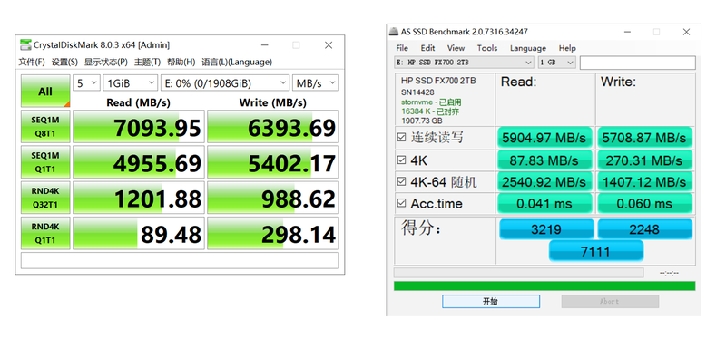
Task: Click the total score 7111
Action: (596, 251)
